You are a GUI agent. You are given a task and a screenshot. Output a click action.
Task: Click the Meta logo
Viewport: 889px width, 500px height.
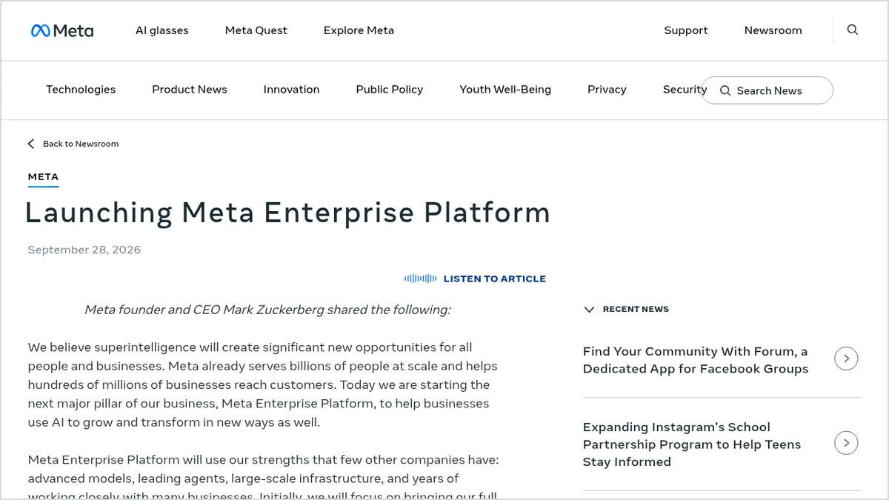coord(62,30)
